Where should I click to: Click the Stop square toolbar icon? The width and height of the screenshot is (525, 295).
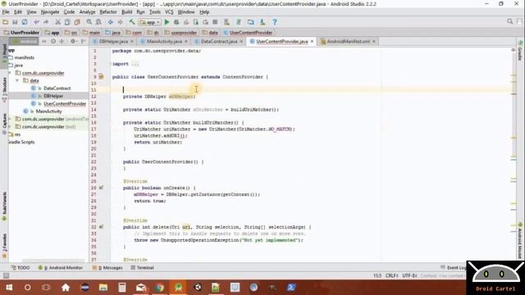point(215,22)
